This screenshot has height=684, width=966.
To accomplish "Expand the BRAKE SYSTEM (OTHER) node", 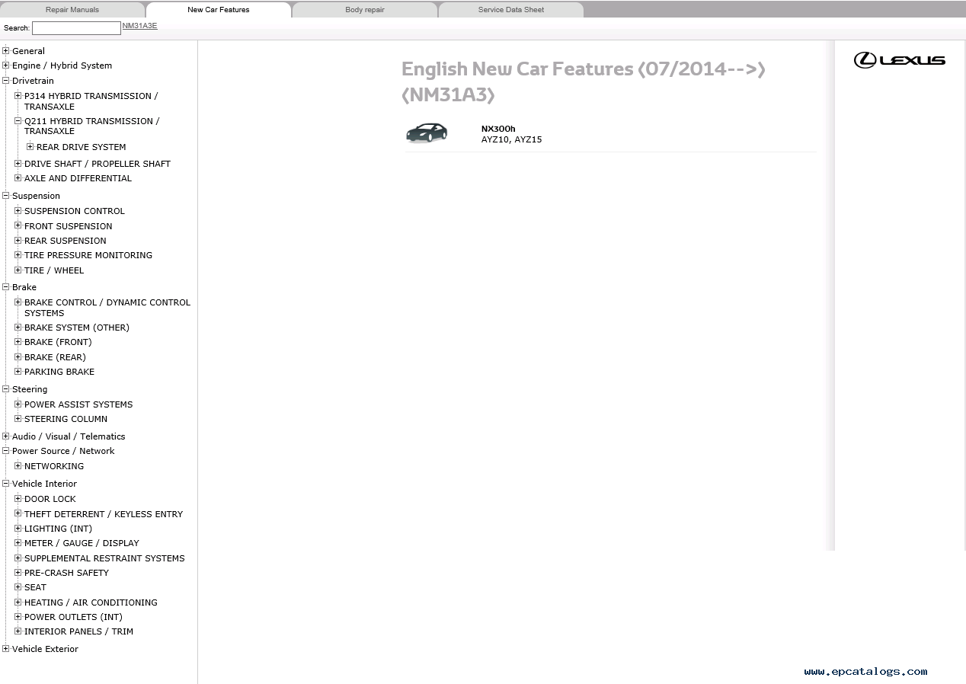I will (x=18, y=328).
